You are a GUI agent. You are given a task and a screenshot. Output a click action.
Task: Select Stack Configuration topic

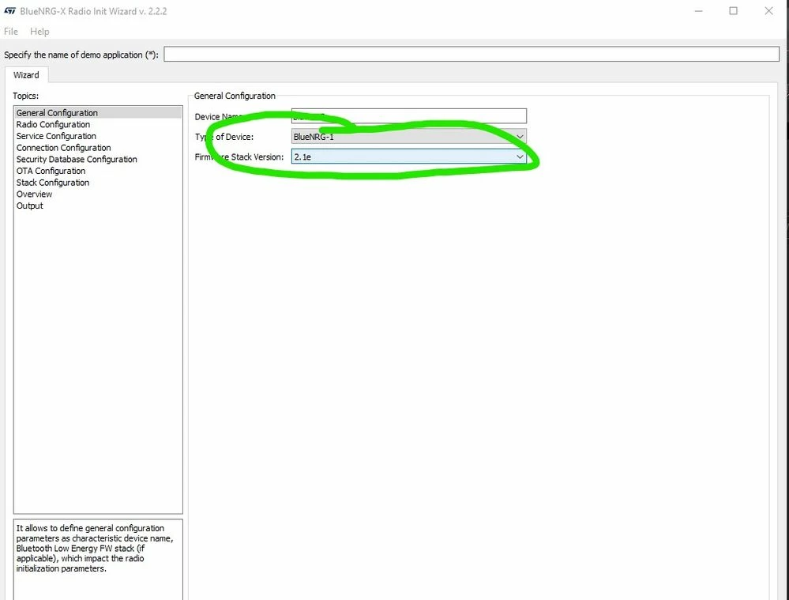pyautogui.click(x=98, y=183)
